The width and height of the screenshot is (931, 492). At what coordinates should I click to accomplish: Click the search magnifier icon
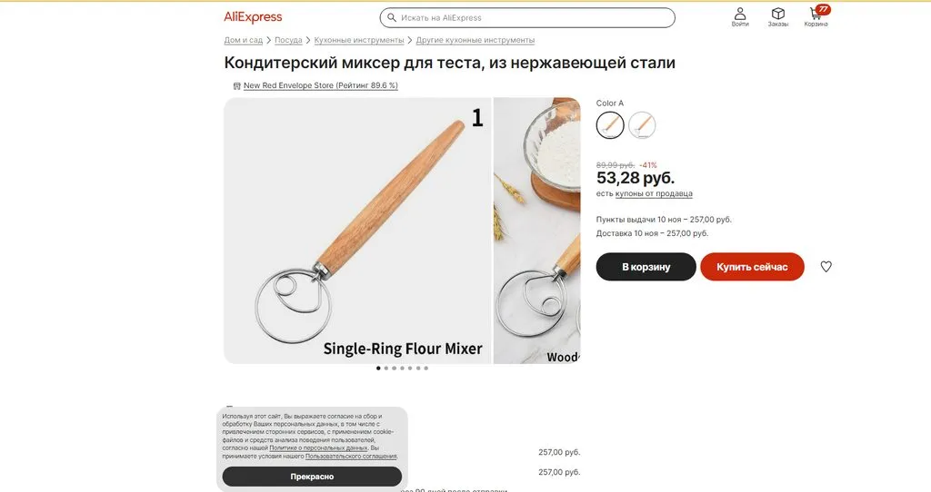pyautogui.click(x=391, y=18)
